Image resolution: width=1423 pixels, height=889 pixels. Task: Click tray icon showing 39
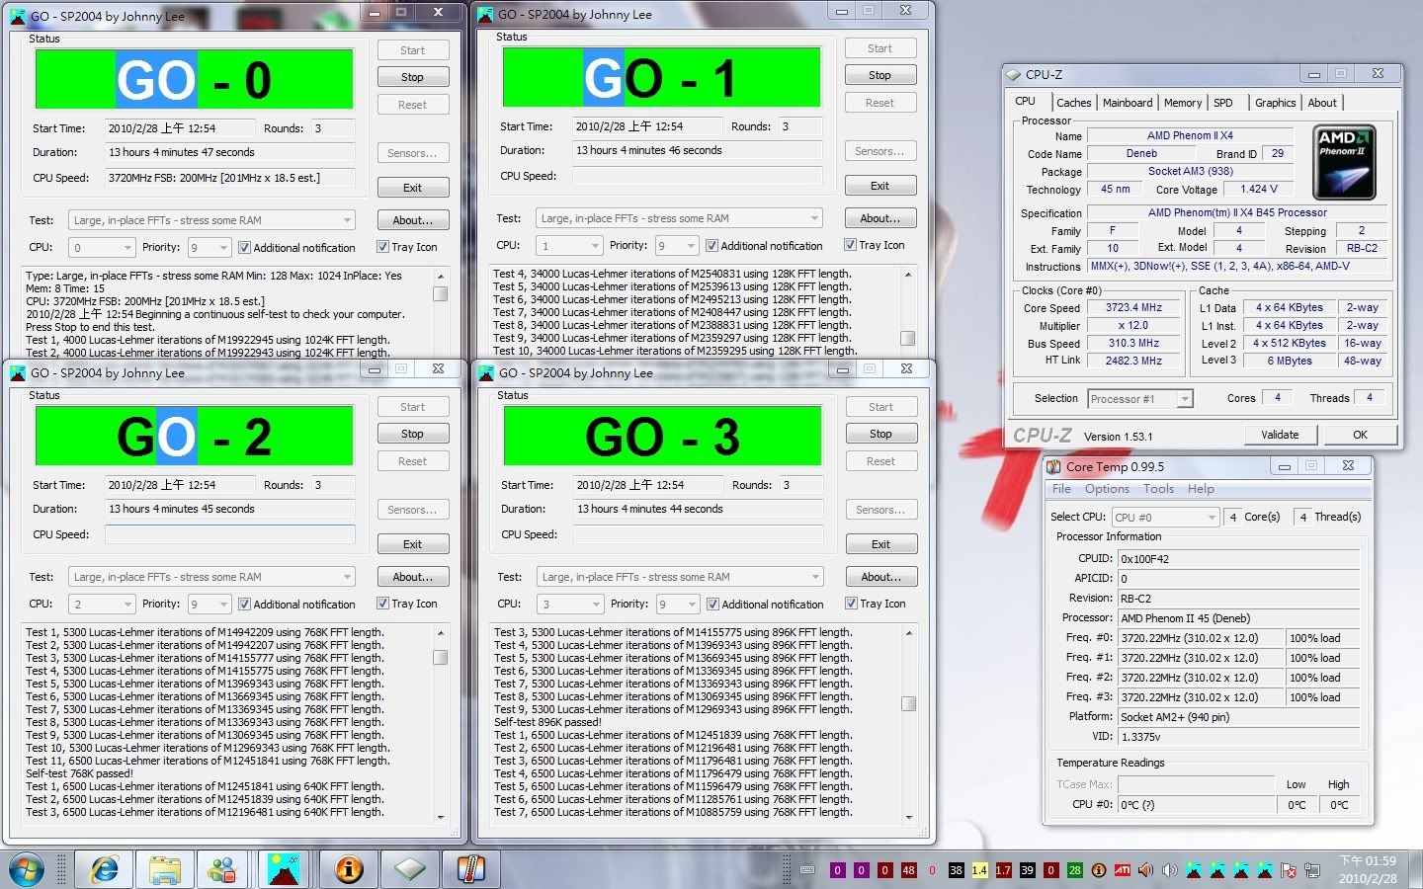(x=1027, y=870)
